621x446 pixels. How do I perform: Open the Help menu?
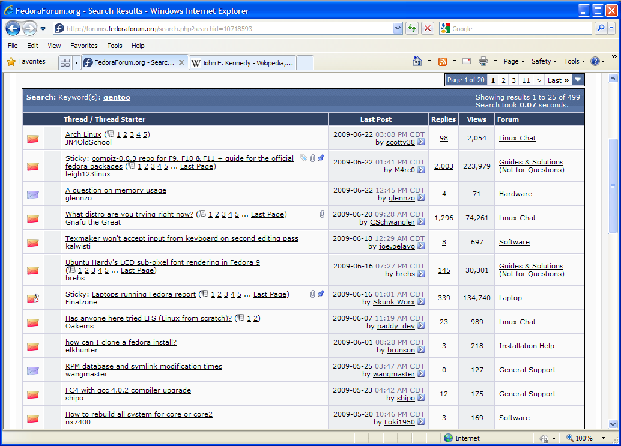tap(138, 46)
